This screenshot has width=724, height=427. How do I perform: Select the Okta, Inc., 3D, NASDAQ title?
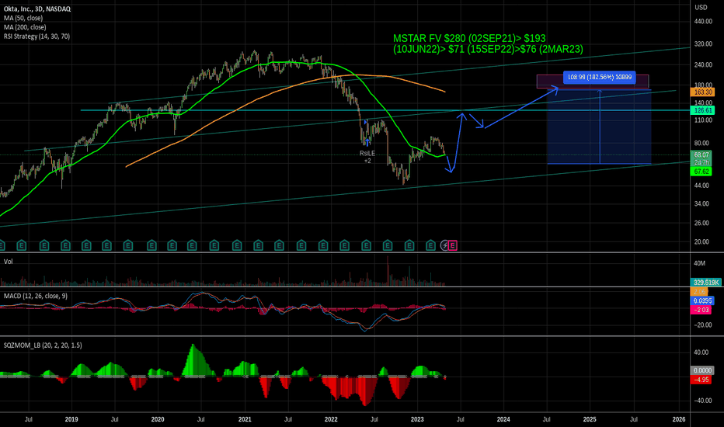coord(37,9)
